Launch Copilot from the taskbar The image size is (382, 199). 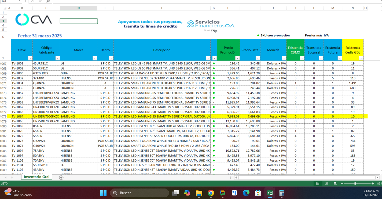point(187,193)
